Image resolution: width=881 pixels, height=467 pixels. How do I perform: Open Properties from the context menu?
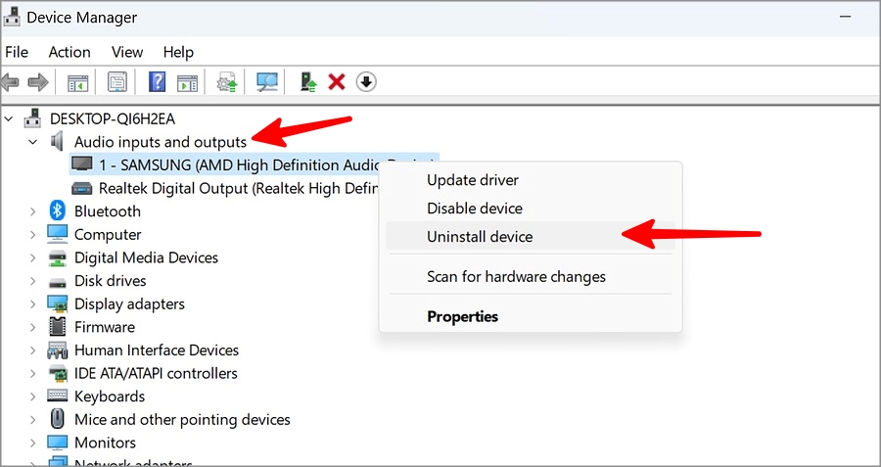pos(531,316)
